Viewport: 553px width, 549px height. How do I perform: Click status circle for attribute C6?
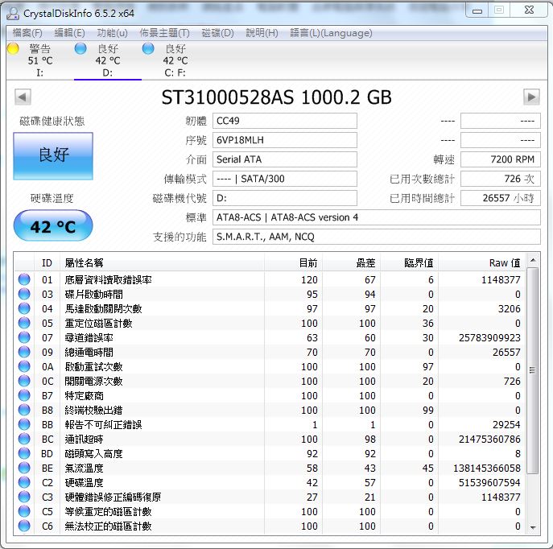coord(24,526)
